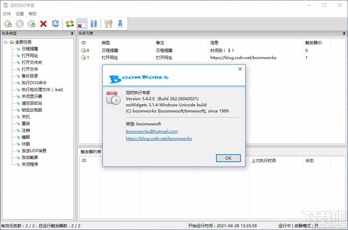Viewport: 348px width, 230px height.
Task: Select 睡眠 tree item
Action: (26, 137)
